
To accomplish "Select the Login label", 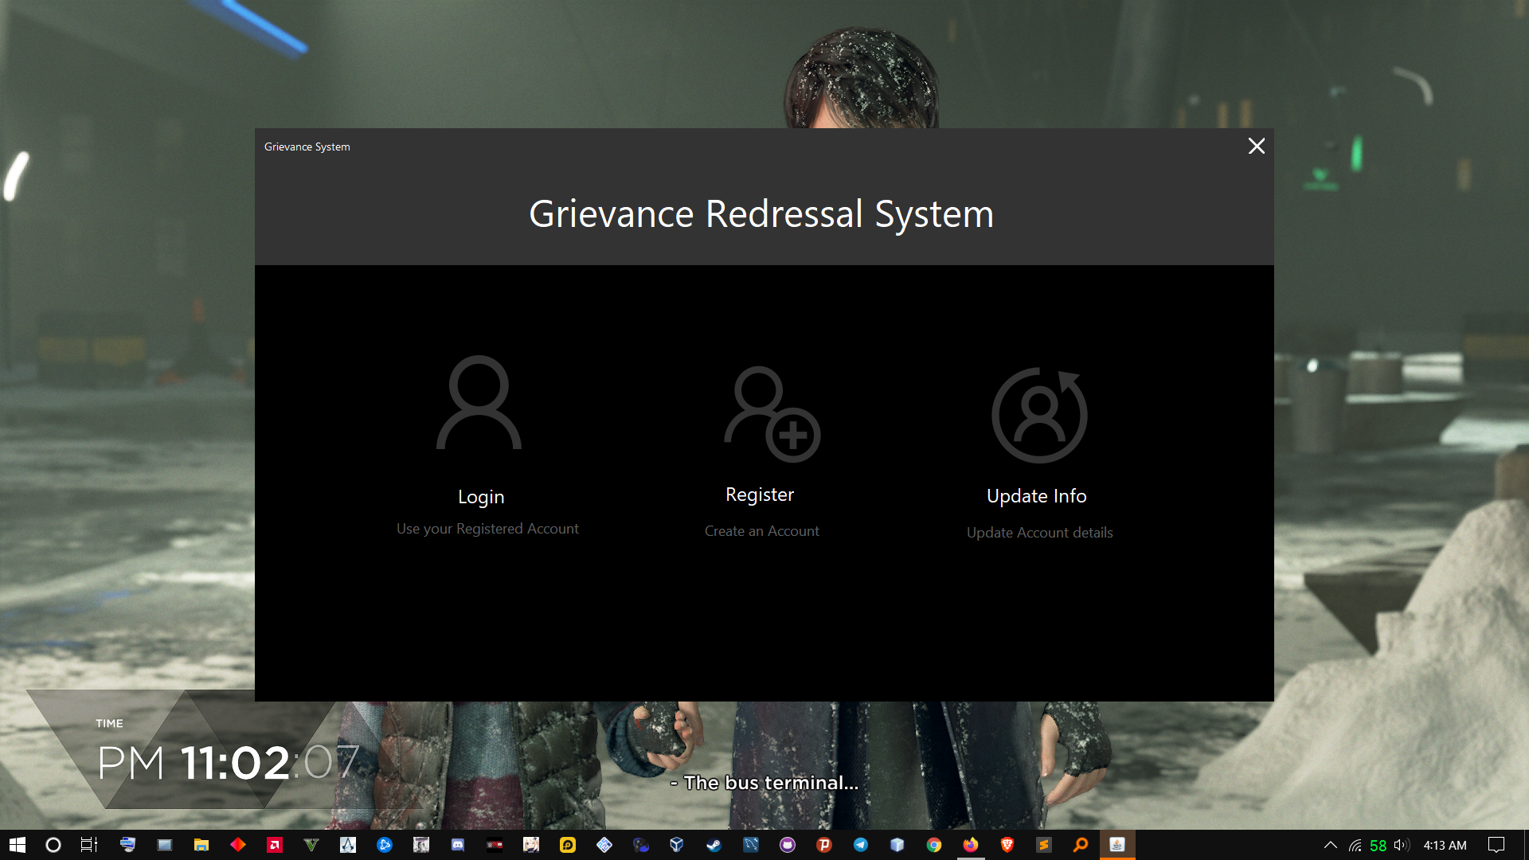I will pyautogui.click(x=481, y=497).
